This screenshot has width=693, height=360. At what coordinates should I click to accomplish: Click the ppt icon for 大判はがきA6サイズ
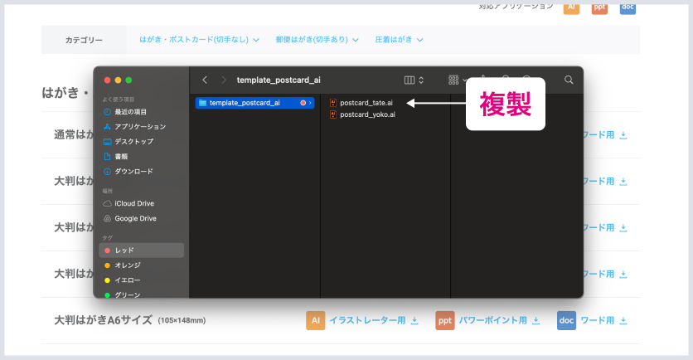pos(445,321)
